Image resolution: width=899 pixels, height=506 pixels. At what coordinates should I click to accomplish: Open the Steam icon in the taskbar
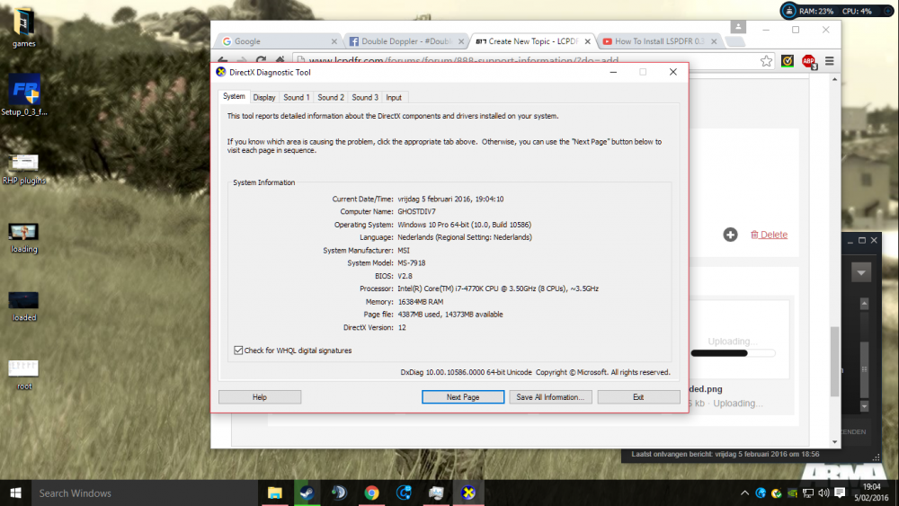[x=307, y=493]
